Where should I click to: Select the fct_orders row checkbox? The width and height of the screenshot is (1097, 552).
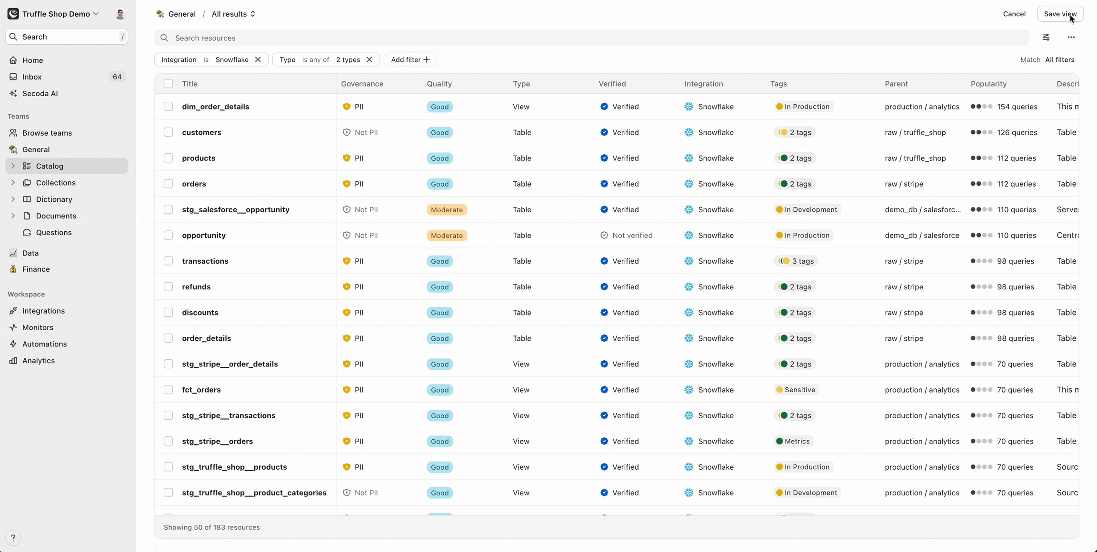pyautogui.click(x=168, y=390)
